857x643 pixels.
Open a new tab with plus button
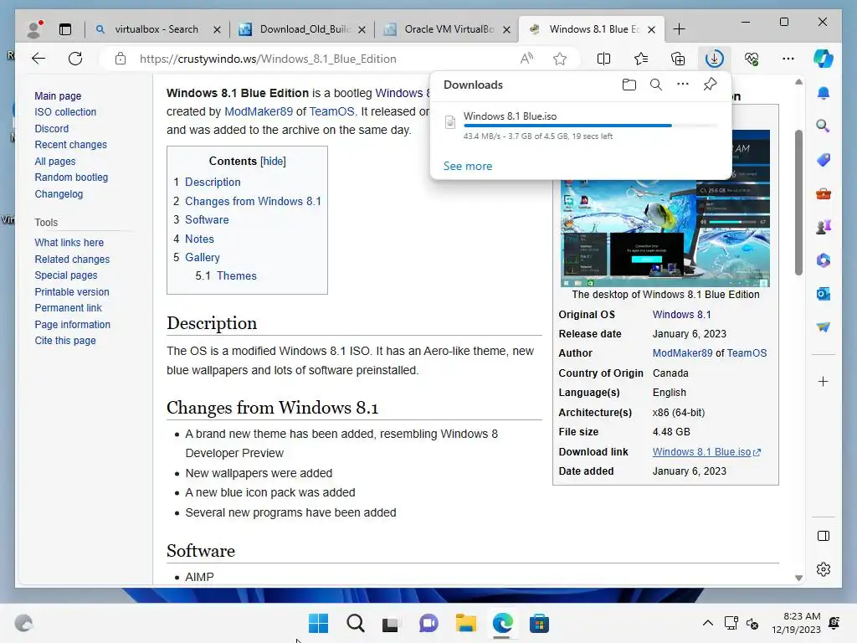679,29
